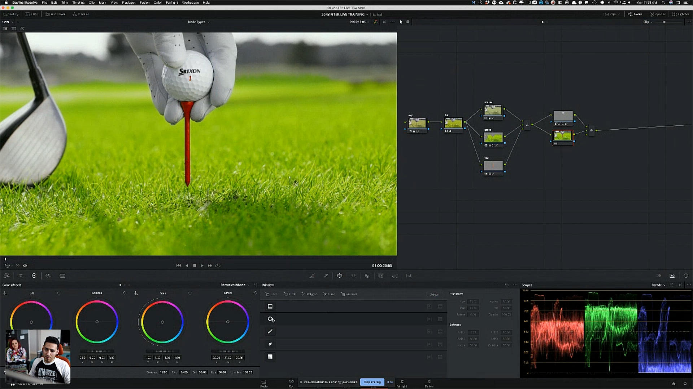This screenshot has width=693, height=389.
Task: Toggle the LUTs panel
Action: [32, 14]
